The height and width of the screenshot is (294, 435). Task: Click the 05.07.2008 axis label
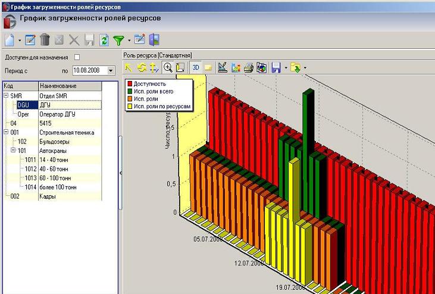click(x=208, y=239)
